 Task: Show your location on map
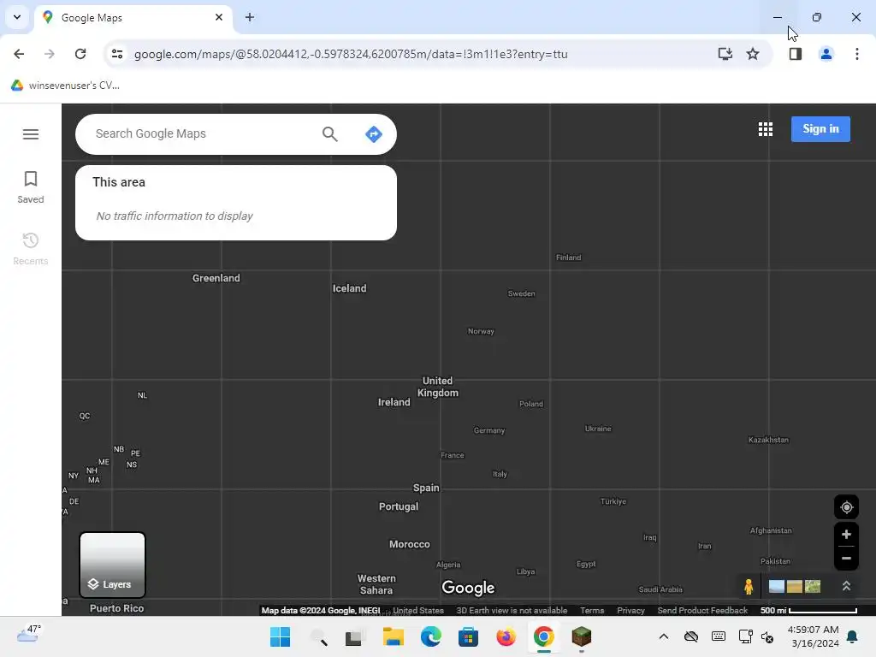(846, 507)
